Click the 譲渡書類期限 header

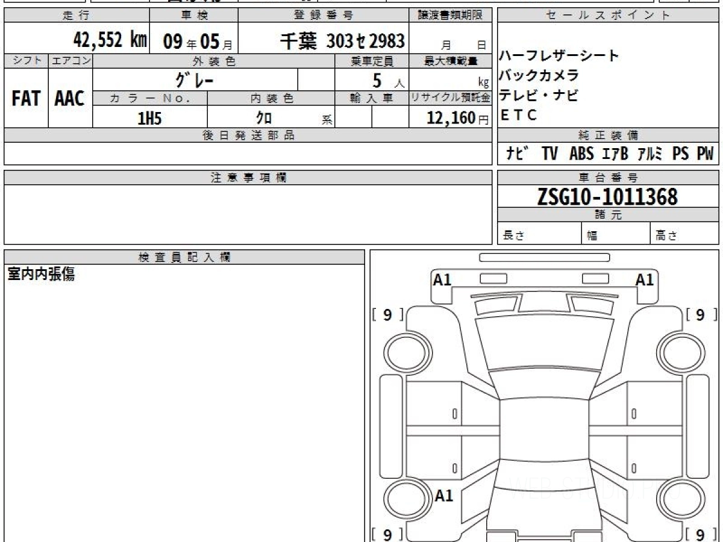click(451, 16)
